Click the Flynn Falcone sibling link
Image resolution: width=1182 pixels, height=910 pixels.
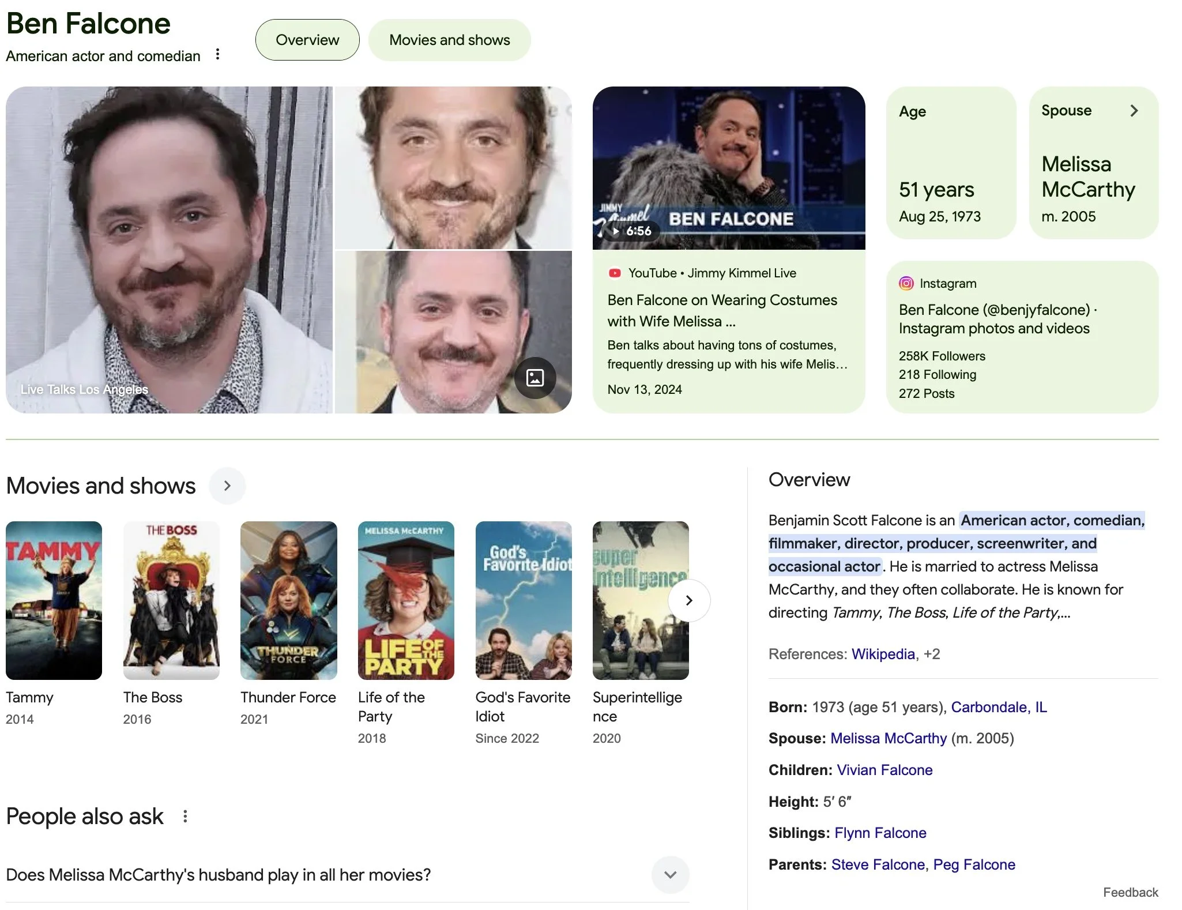tap(880, 833)
